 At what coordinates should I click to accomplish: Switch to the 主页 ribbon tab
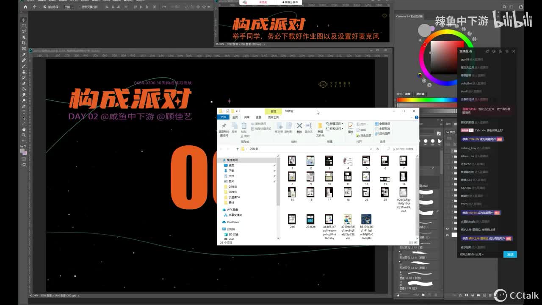click(235, 117)
